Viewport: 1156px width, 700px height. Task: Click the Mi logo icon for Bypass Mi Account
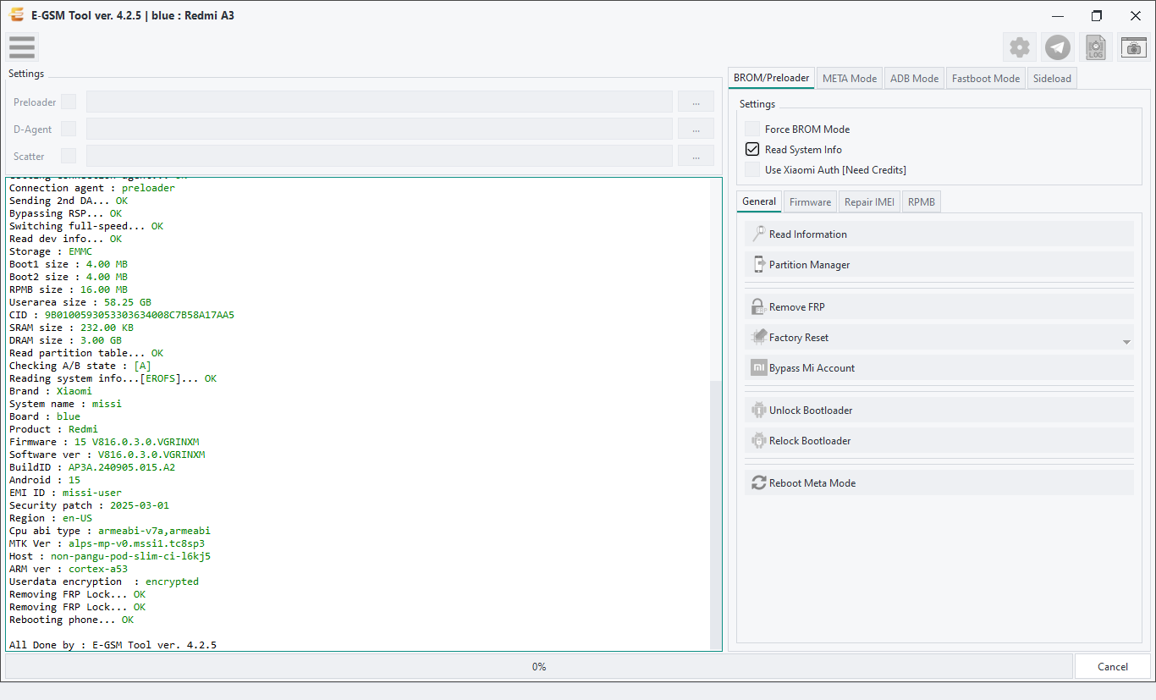[x=758, y=368]
